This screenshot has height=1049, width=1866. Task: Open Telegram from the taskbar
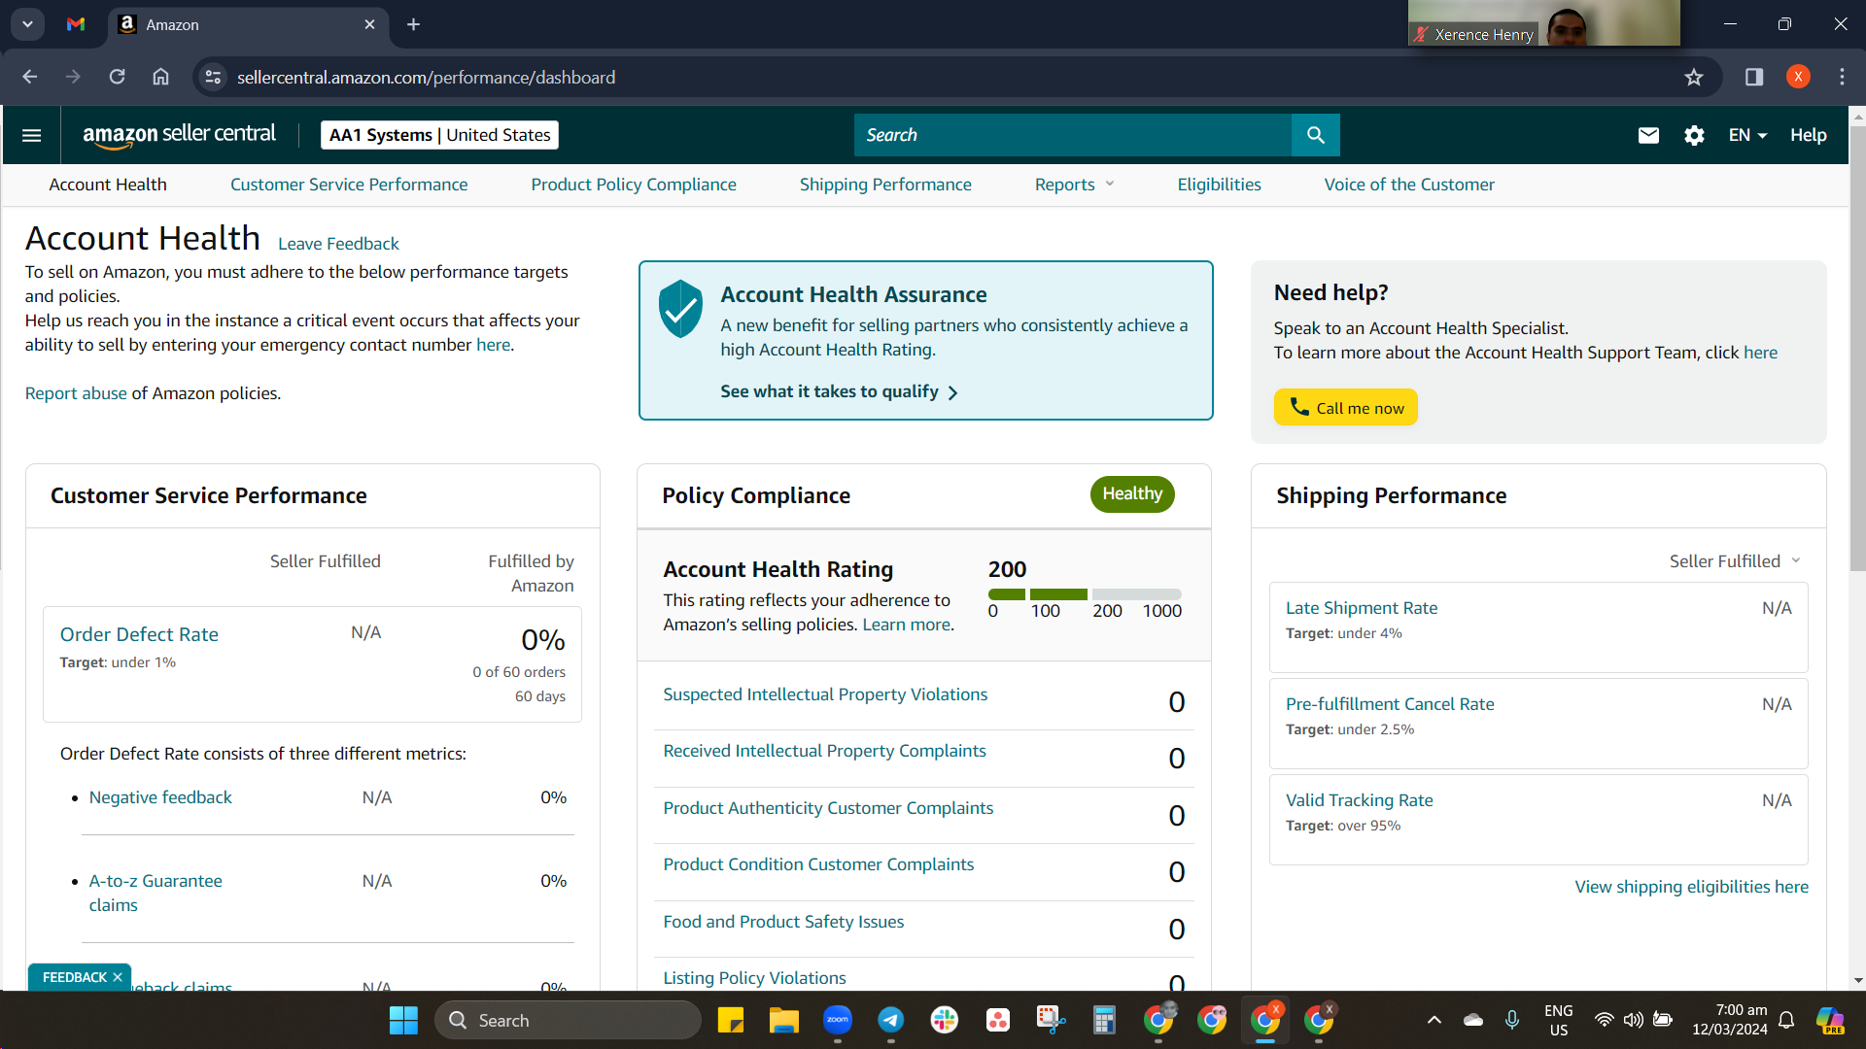(890, 1020)
